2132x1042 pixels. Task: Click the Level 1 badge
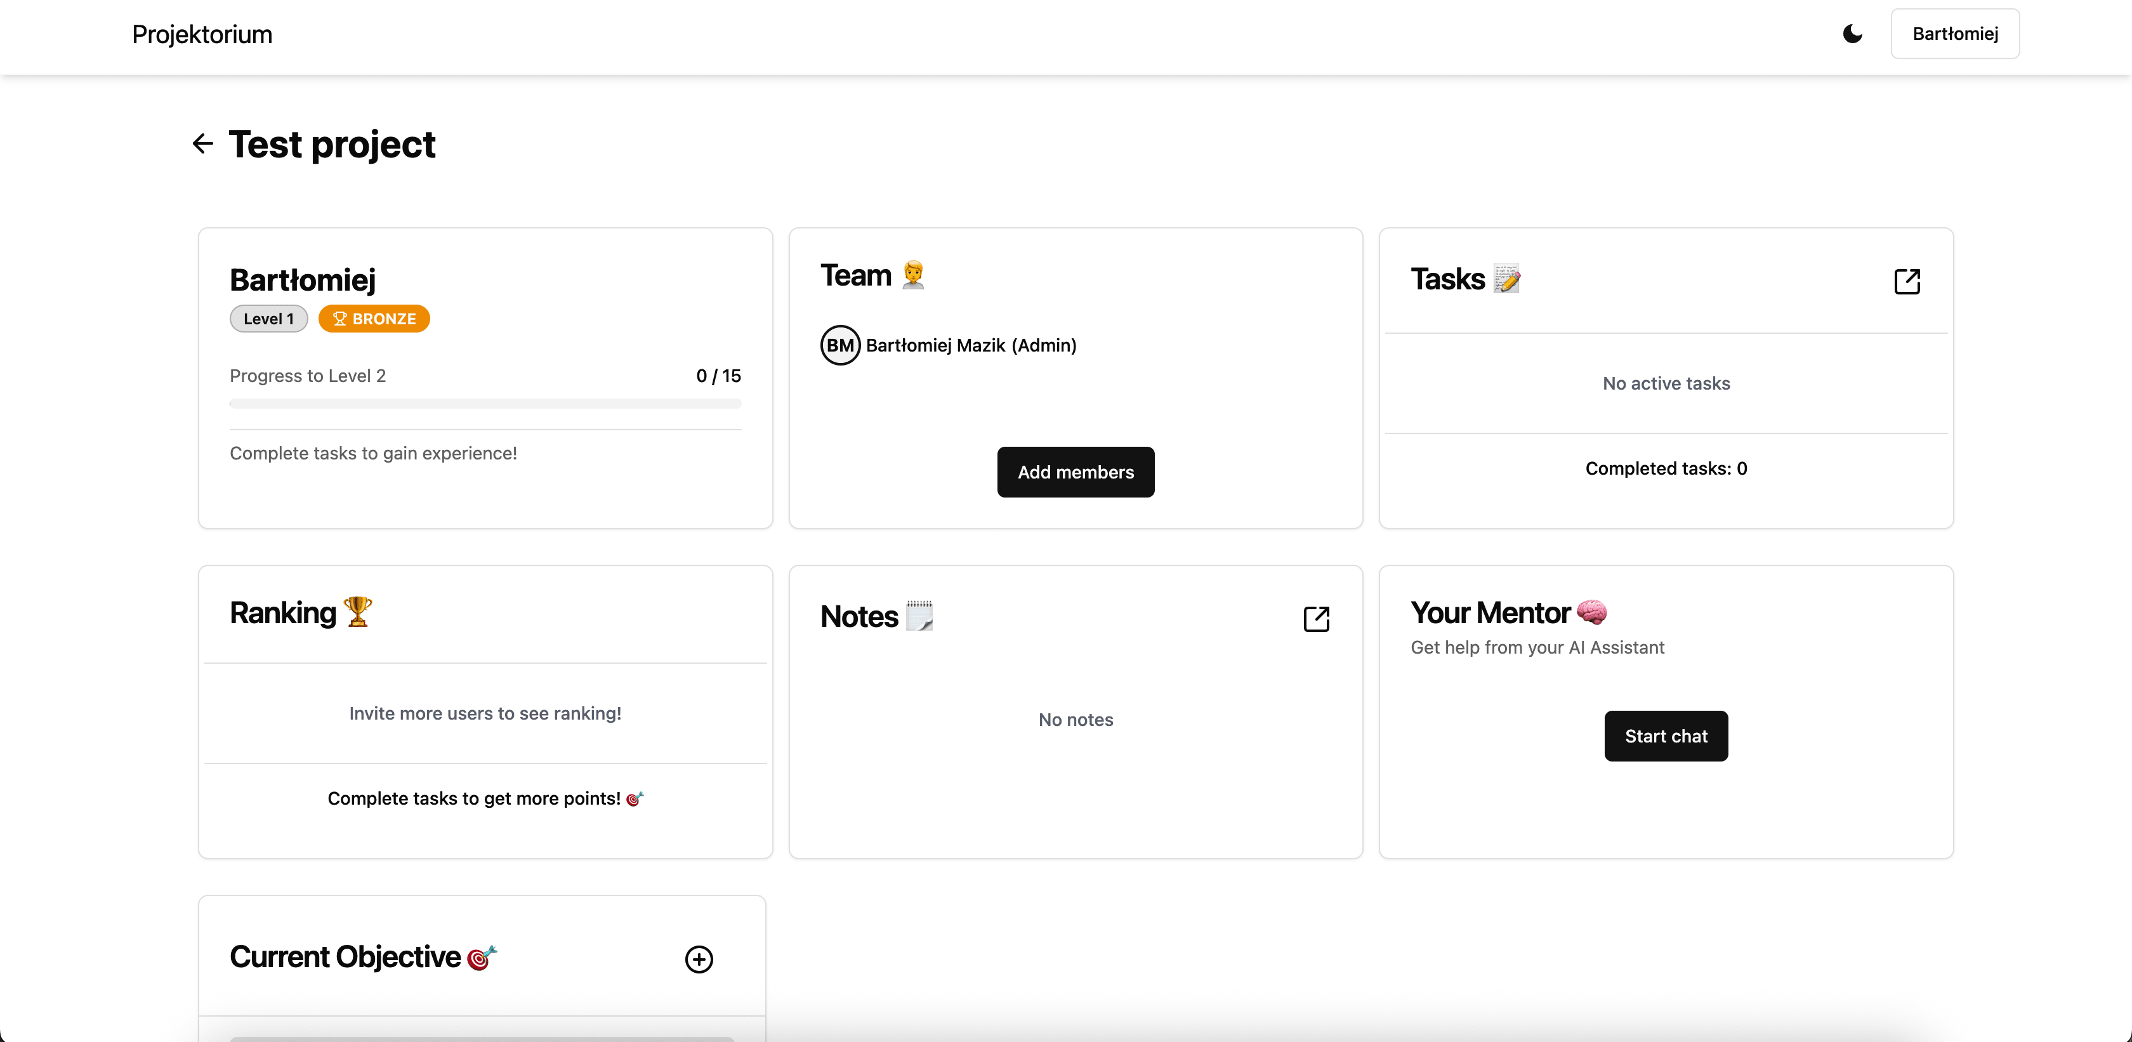coord(268,319)
